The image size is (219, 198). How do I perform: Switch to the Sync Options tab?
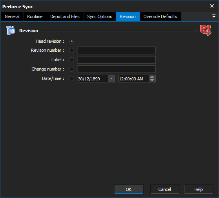(100, 16)
